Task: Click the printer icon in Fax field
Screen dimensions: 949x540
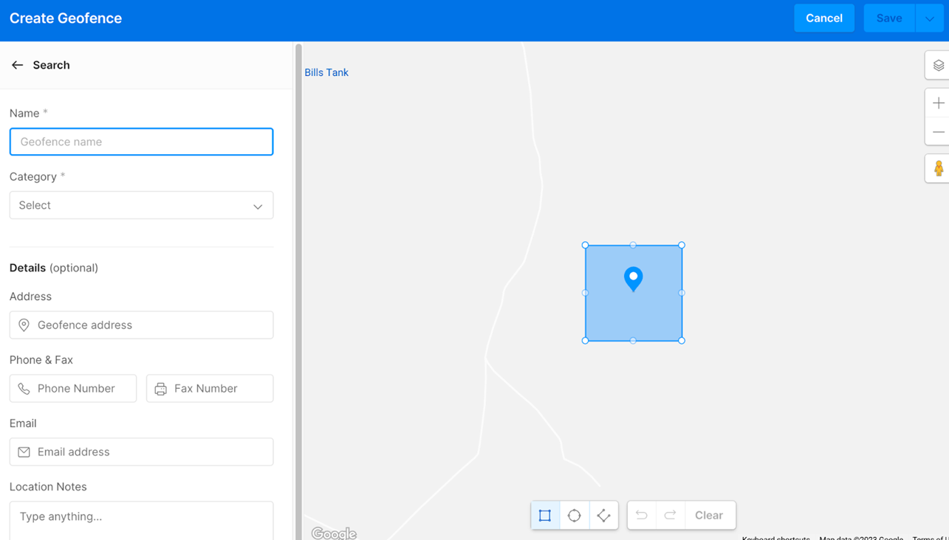Action: click(x=161, y=389)
